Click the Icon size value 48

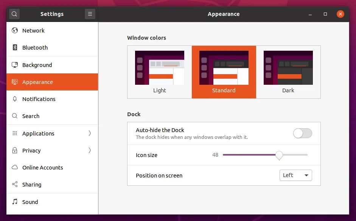click(x=215, y=155)
